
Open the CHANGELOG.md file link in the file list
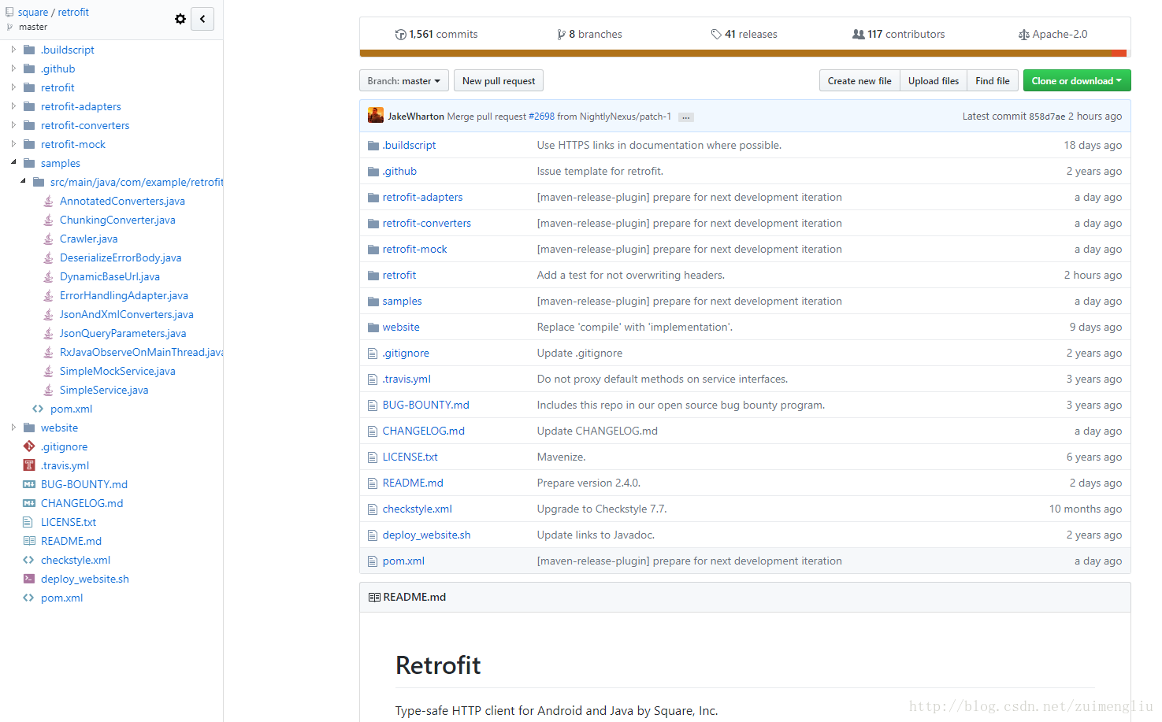tap(423, 431)
